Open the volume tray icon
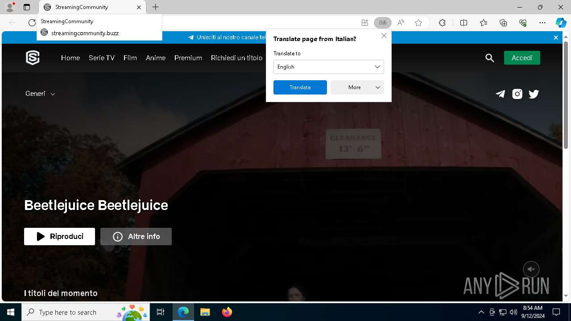Screen dimensions: 571x321 [513, 312]
